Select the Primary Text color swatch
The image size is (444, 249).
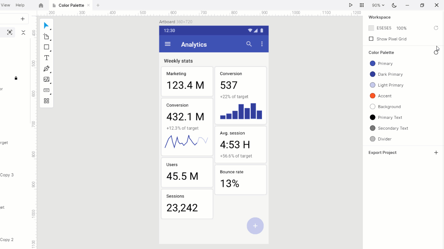[x=373, y=117]
